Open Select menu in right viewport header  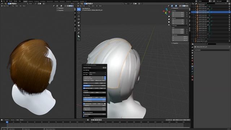[x=93, y=6]
